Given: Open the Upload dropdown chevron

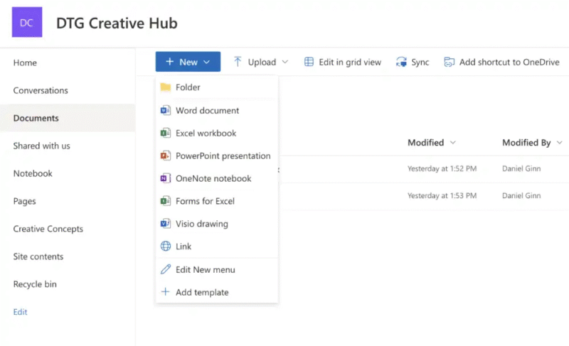Looking at the screenshot, I should click(x=285, y=62).
